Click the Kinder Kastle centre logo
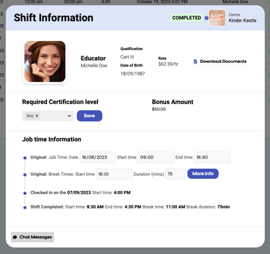This screenshot has width=270, height=254. pyautogui.click(x=217, y=18)
